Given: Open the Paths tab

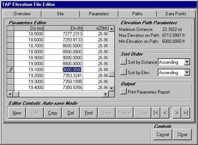Looking at the screenshot, I should pyautogui.click(x=137, y=14).
